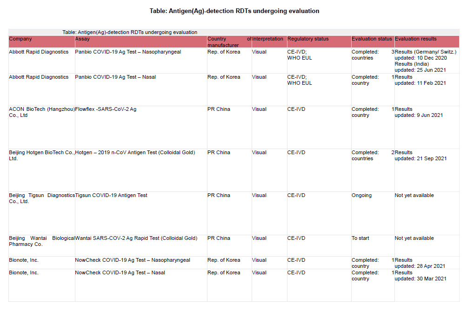Screen dimensions: 467x313
Task: Open Results link updated 11 Feb 2021
Action: [403, 77]
